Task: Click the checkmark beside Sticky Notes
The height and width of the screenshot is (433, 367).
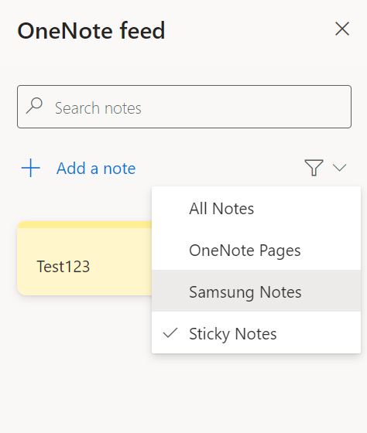Action: tap(170, 332)
